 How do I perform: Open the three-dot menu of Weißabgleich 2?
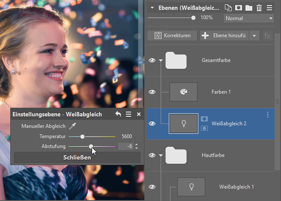pyautogui.click(x=268, y=115)
